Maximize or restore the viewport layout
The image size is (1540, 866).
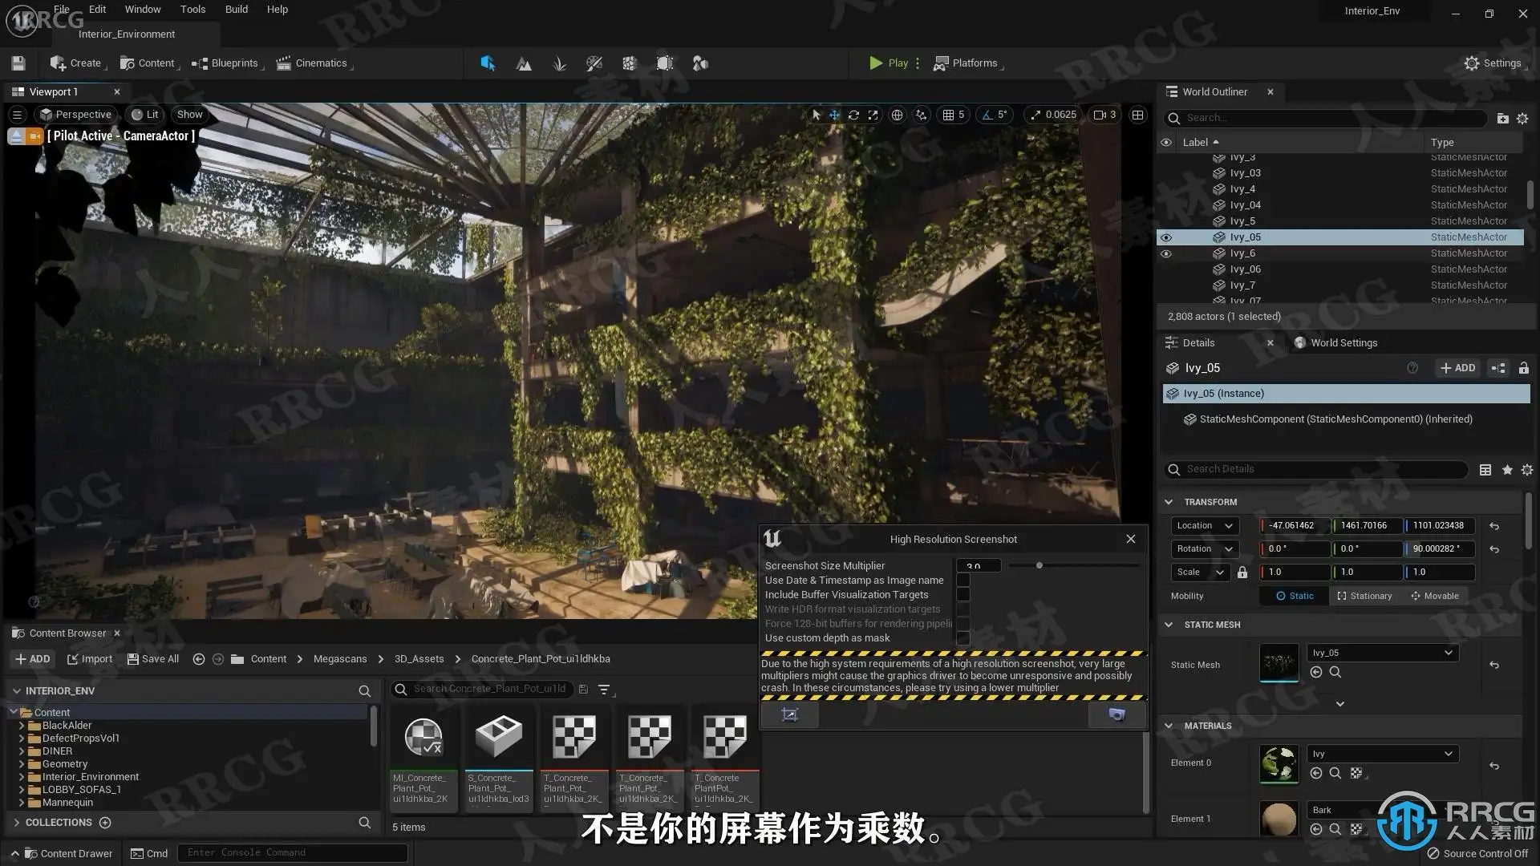(x=1137, y=115)
